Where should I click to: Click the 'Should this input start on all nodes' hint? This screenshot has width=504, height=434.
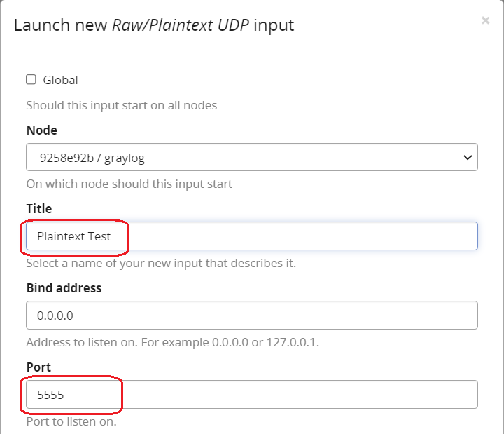pyautogui.click(x=122, y=106)
